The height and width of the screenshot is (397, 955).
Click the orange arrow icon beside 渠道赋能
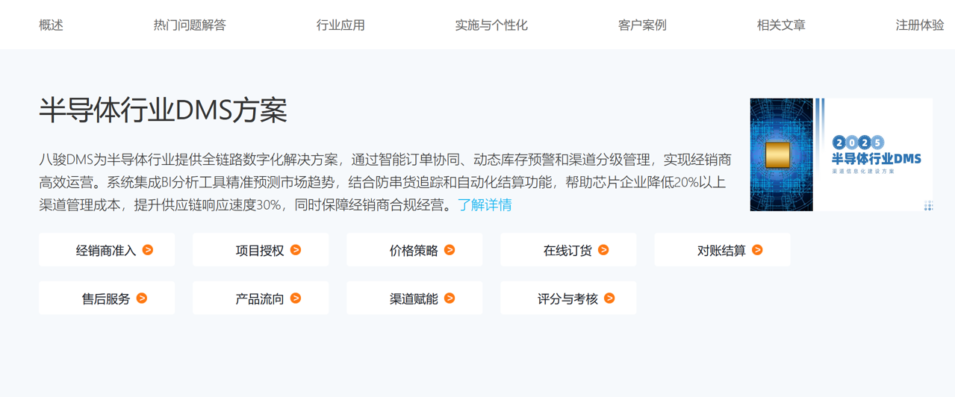pyautogui.click(x=449, y=298)
